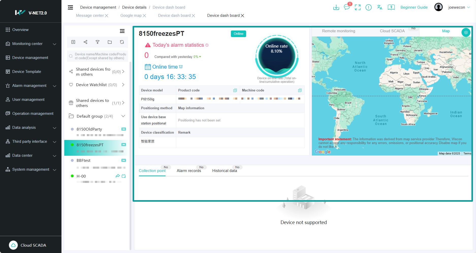This screenshot has width=476, height=253.
Task: Click the info icon beside Today's alarm statistics
Action: point(207,45)
